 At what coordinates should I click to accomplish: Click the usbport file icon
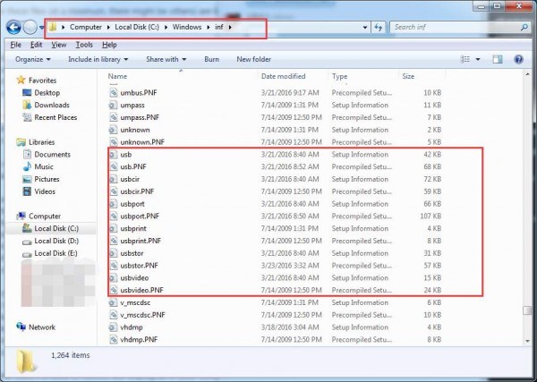(113, 204)
